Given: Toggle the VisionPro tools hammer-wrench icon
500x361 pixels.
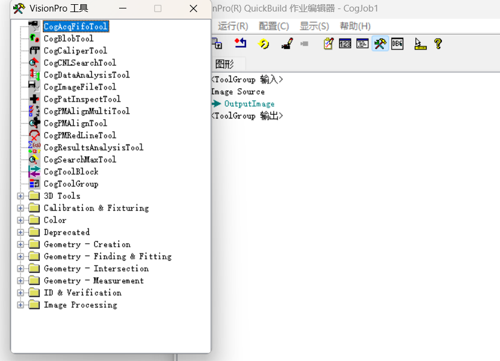Looking at the screenshot, I should [x=380, y=44].
